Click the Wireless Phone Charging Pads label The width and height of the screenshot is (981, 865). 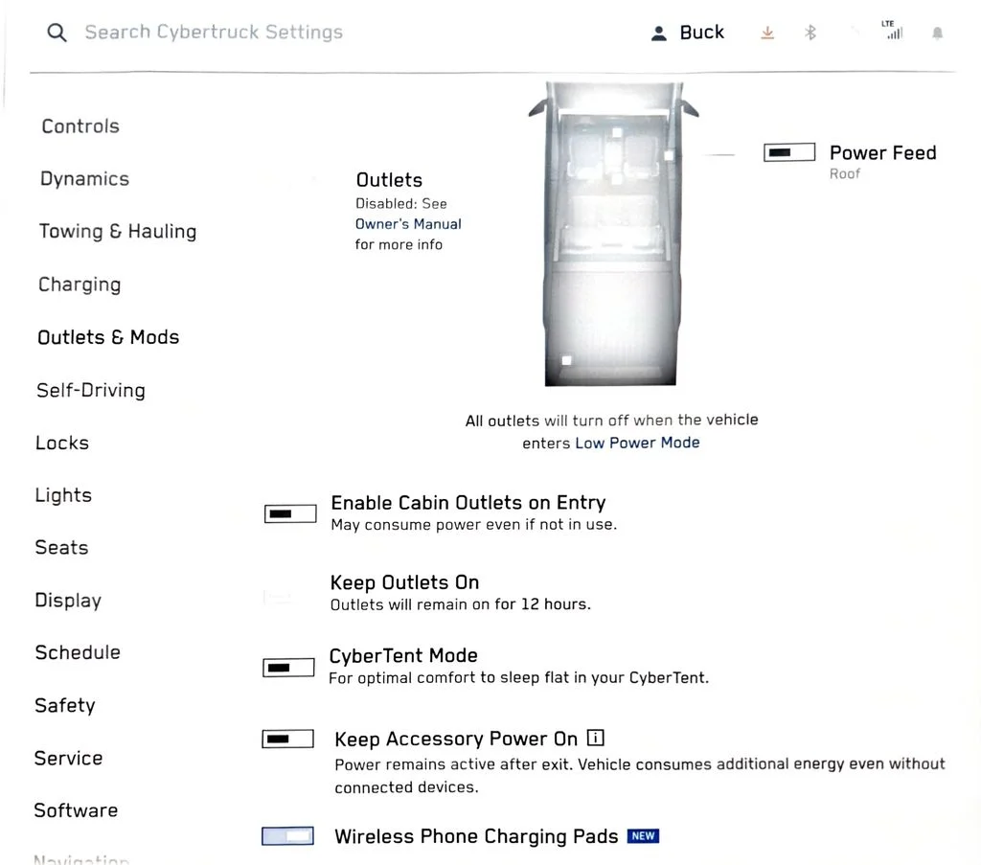(x=476, y=836)
